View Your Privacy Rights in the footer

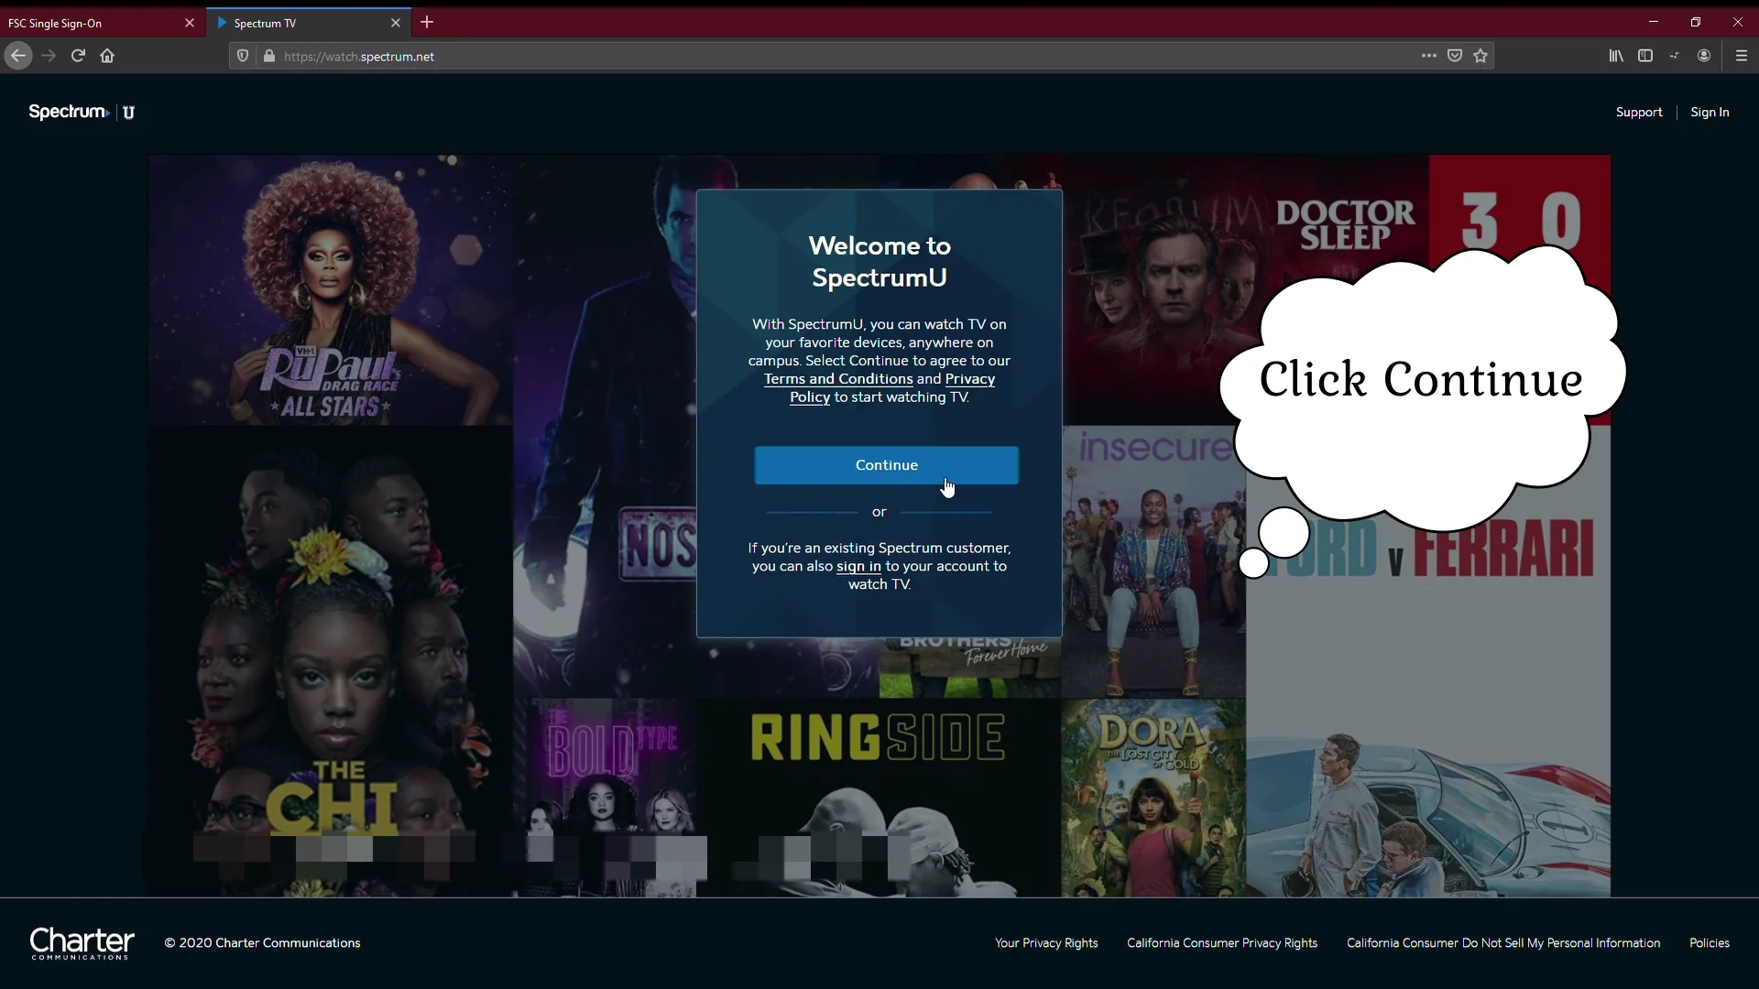[x=1046, y=942]
